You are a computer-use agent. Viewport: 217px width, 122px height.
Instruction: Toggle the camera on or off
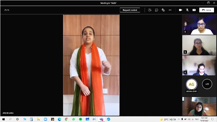pyautogui.click(x=181, y=10)
